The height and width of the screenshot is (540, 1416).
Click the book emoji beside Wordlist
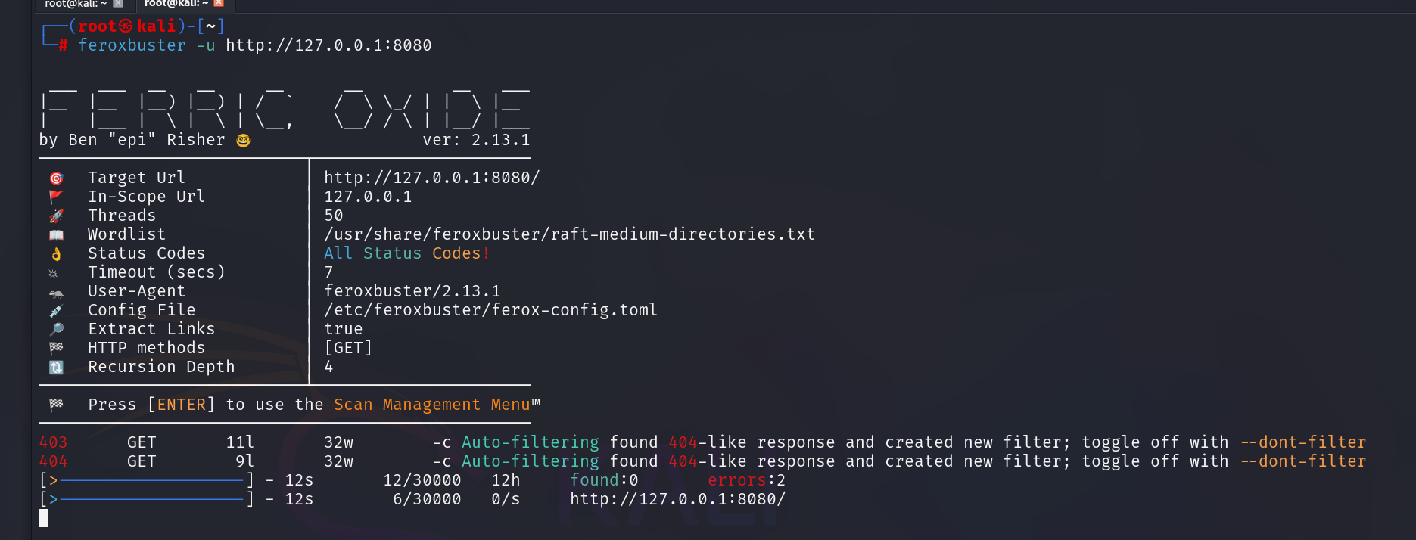click(56, 235)
